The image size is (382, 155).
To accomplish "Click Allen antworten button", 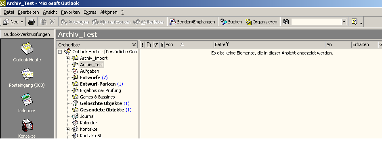I will (111, 22).
